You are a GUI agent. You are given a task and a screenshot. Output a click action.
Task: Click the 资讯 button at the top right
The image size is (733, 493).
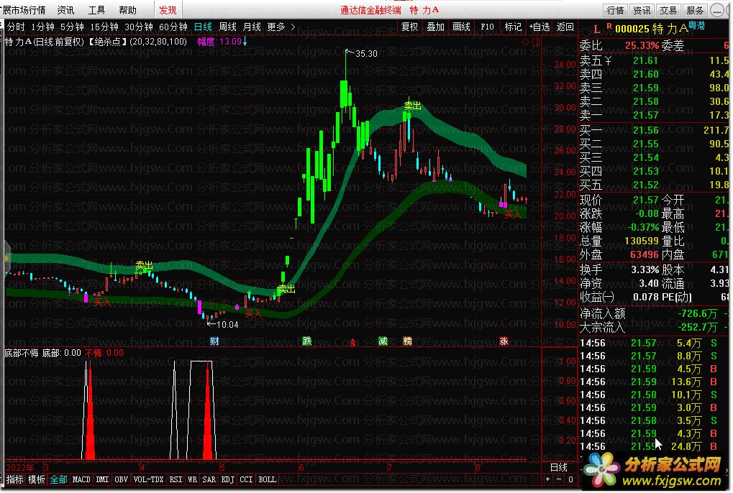642,10
